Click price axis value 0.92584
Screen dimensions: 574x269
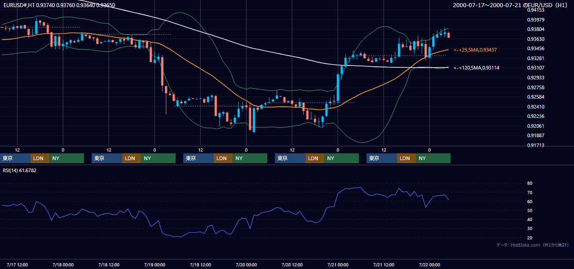point(536,97)
